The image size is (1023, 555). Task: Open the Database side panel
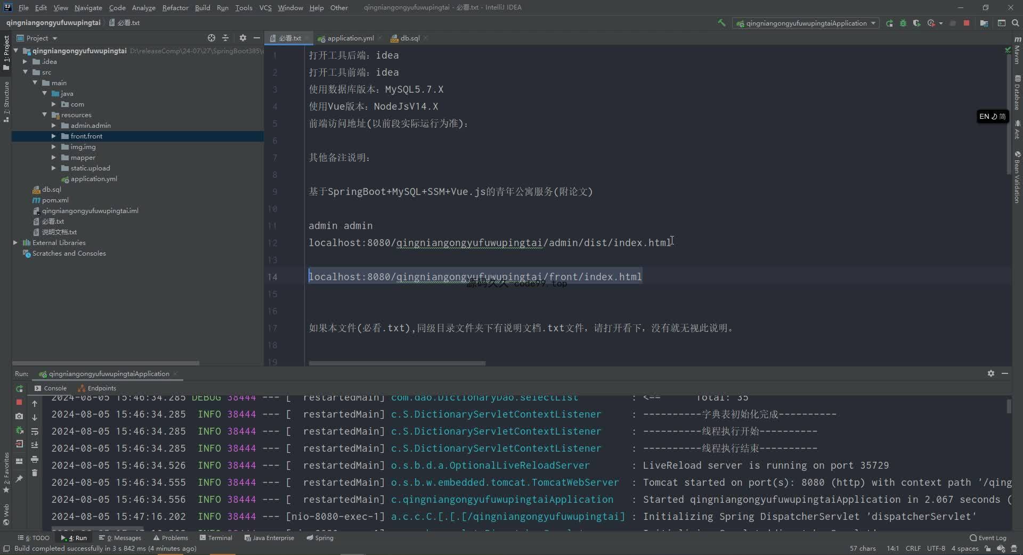click(x=1017, y=93)
